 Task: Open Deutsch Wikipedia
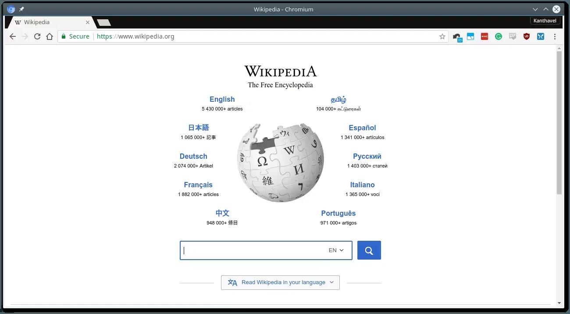pyautogui.click(x=193, y=156)
